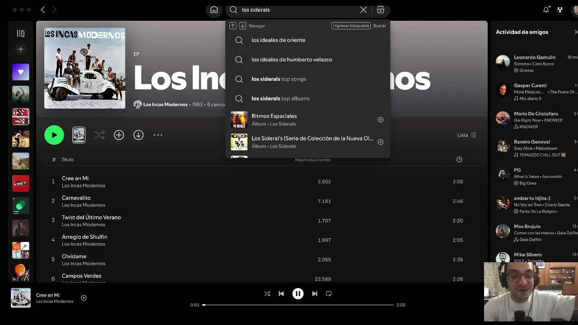Sort by the duration clock column header

click(459, 159)
